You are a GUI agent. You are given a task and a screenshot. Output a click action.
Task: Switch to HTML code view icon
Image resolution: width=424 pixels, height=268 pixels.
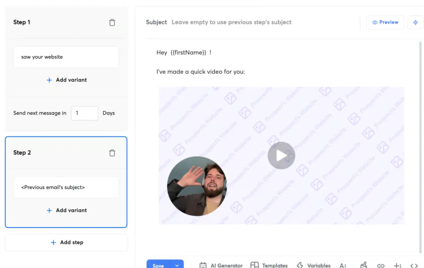pos(414,266)
